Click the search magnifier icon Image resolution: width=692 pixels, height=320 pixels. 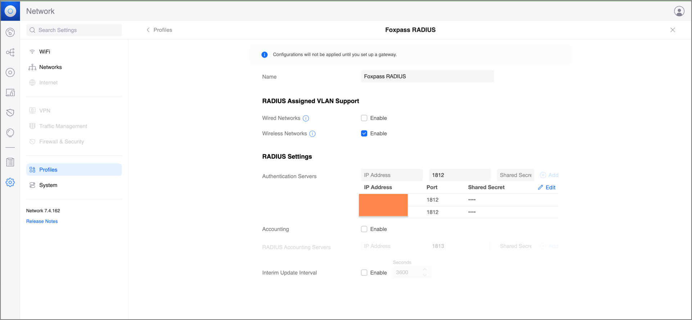tap(32, 30)
